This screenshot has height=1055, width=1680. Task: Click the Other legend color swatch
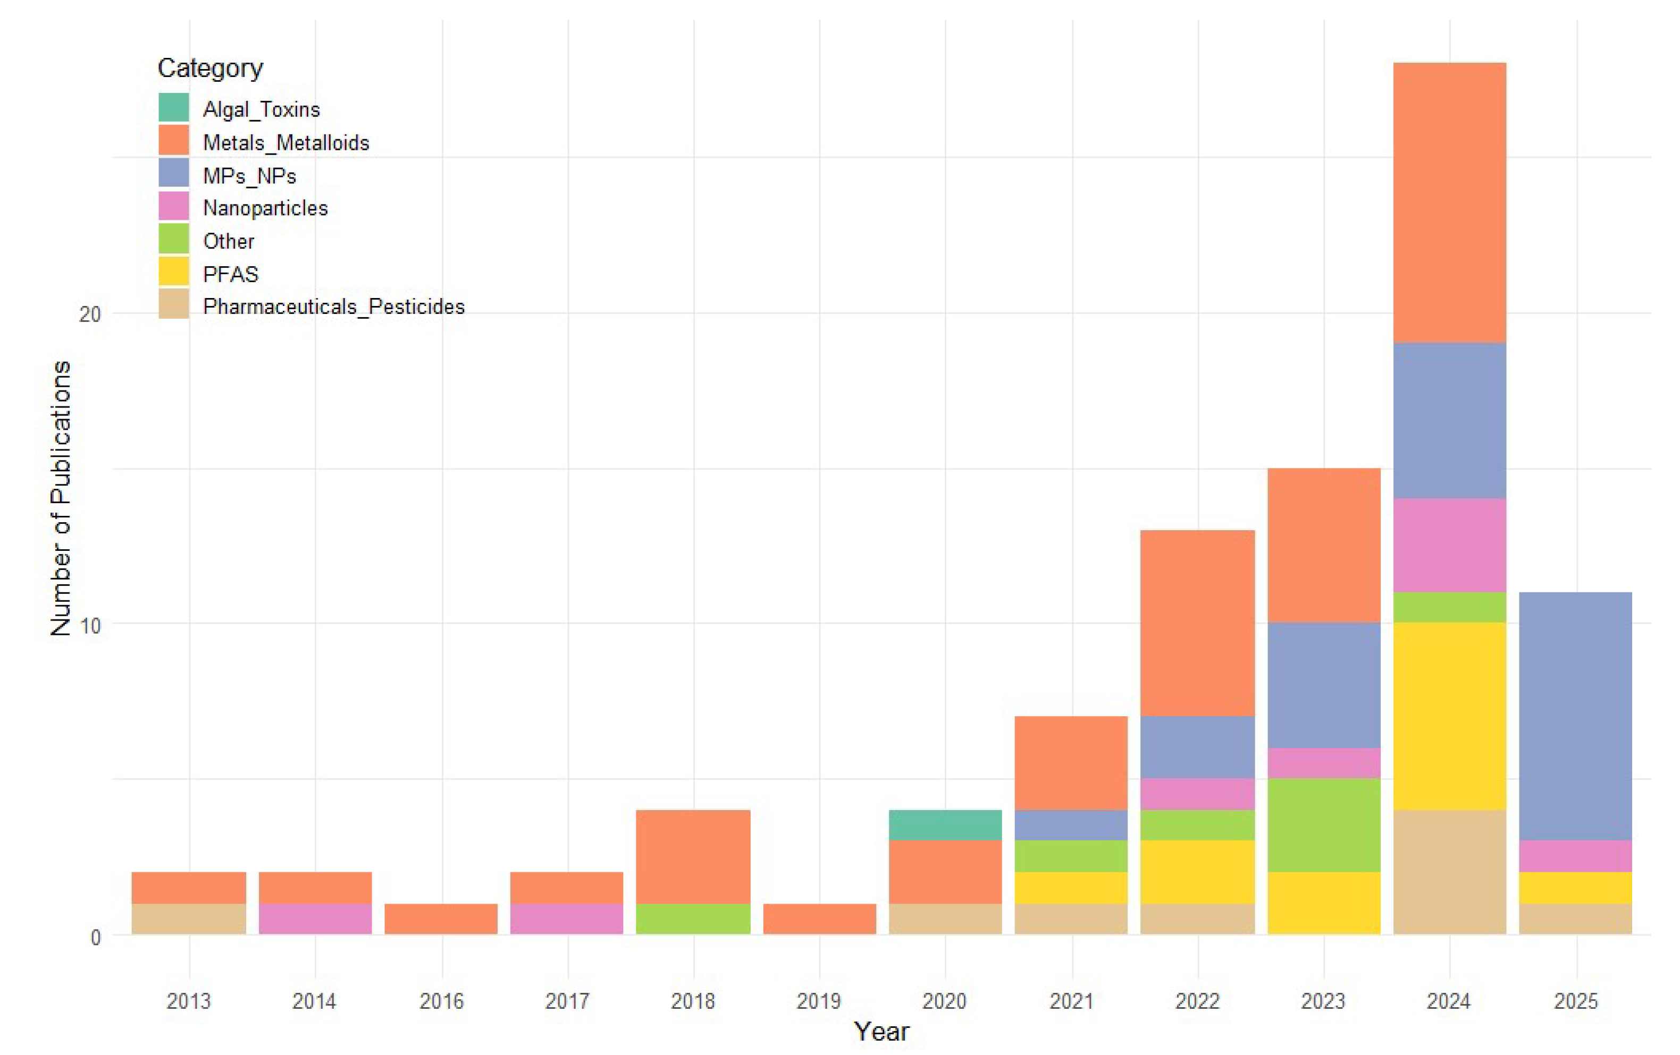click(173, 239)
